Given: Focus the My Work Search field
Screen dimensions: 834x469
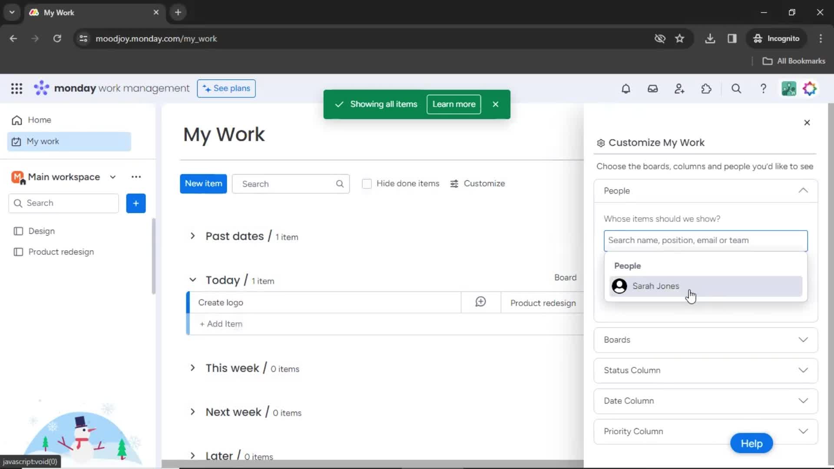Looking at the screenshot, I should [291, 184].
